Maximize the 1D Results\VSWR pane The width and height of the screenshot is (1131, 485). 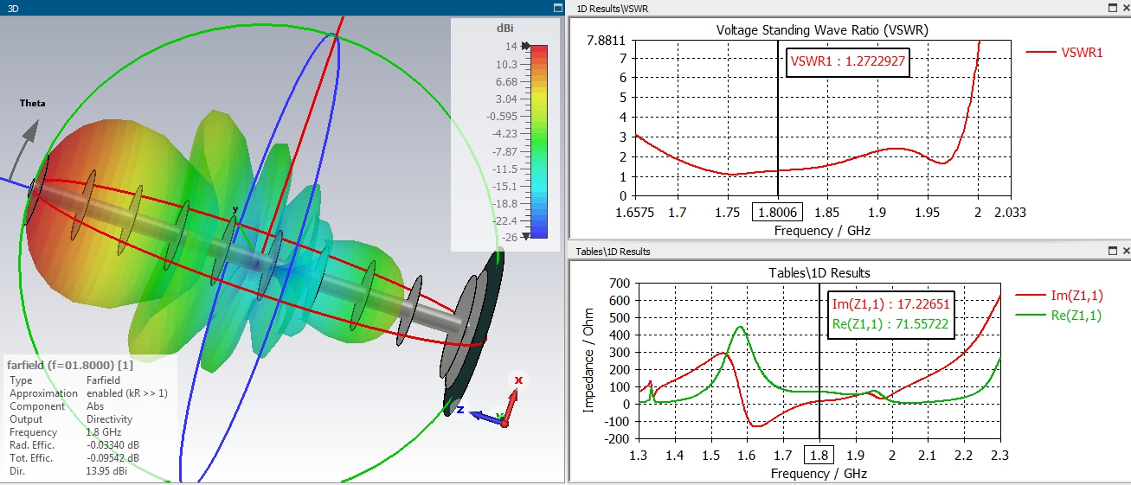(1112, 8)
